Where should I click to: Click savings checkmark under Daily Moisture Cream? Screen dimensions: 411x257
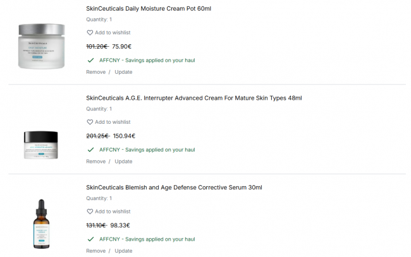90,60
